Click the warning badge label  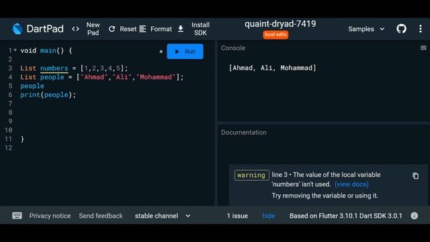click(251, 175)
